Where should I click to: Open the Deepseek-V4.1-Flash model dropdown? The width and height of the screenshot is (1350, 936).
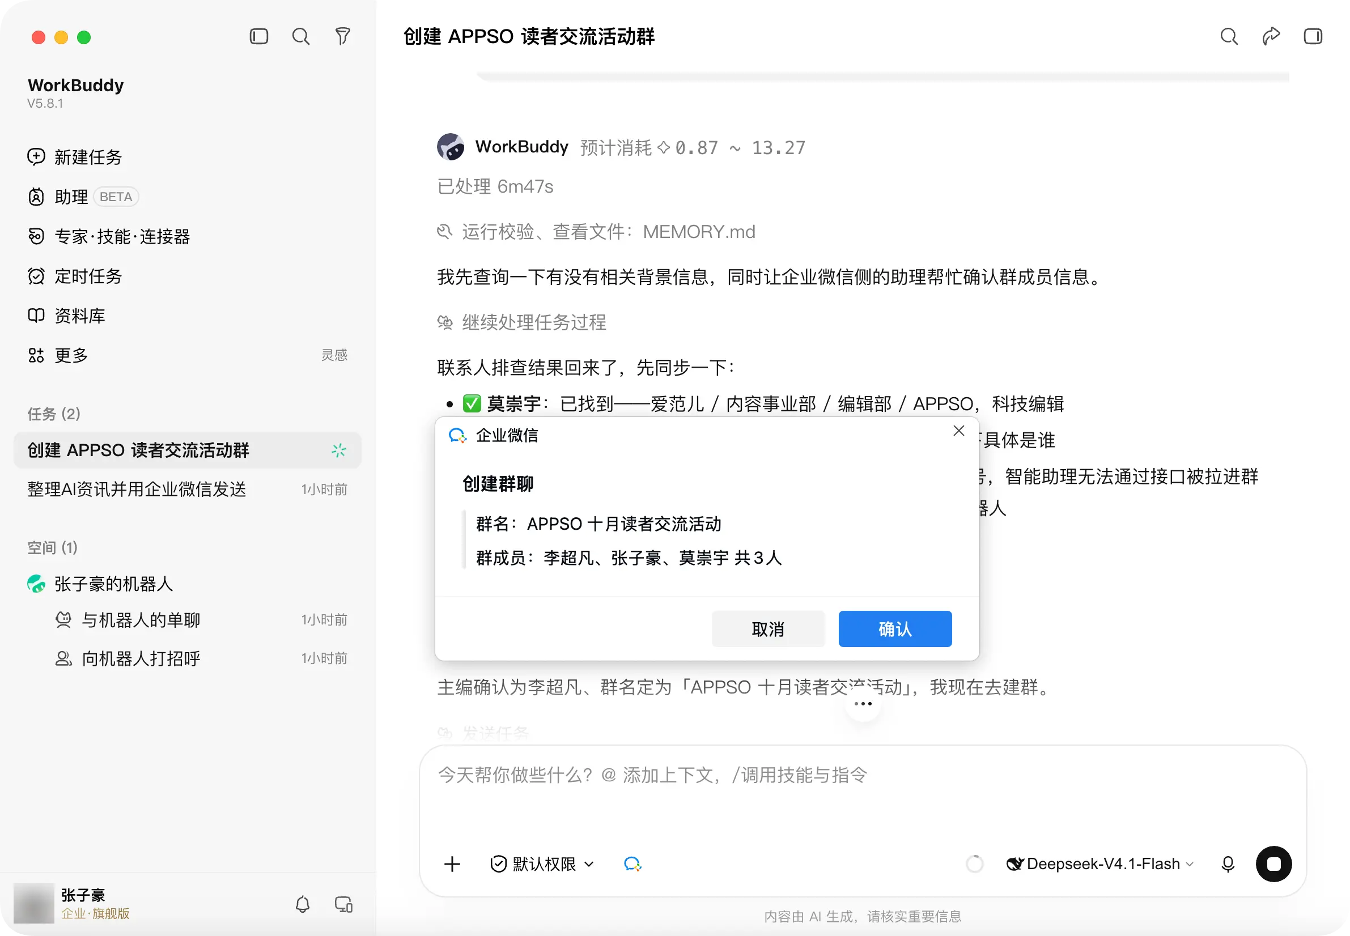click(1100, 864)
